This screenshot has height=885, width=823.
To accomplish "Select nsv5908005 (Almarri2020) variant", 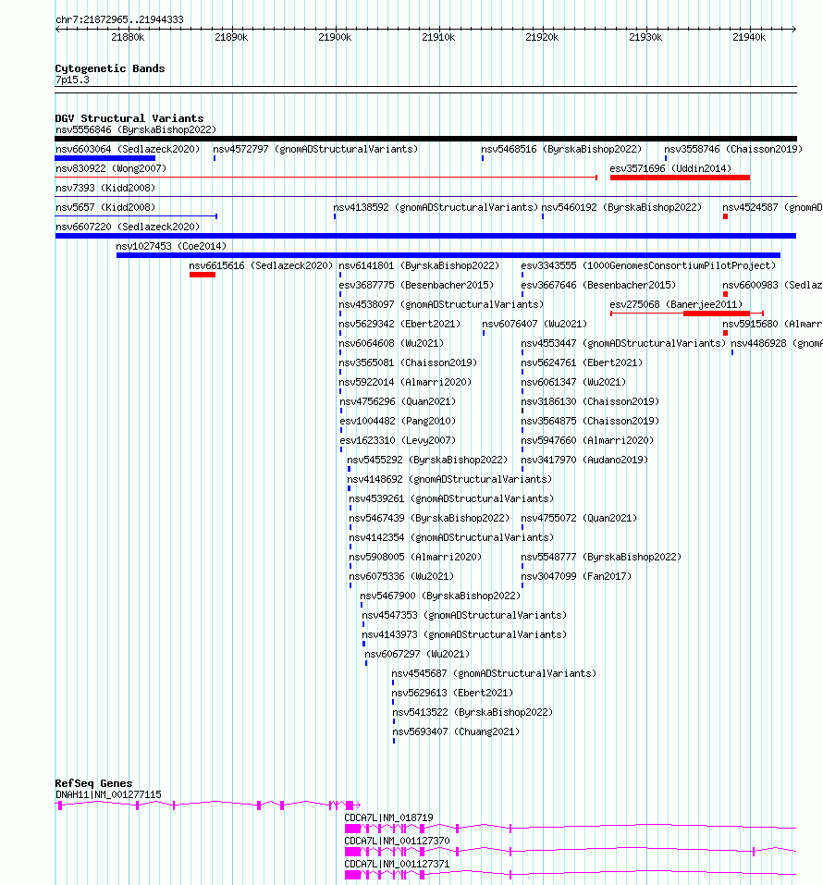I will 415,557.
